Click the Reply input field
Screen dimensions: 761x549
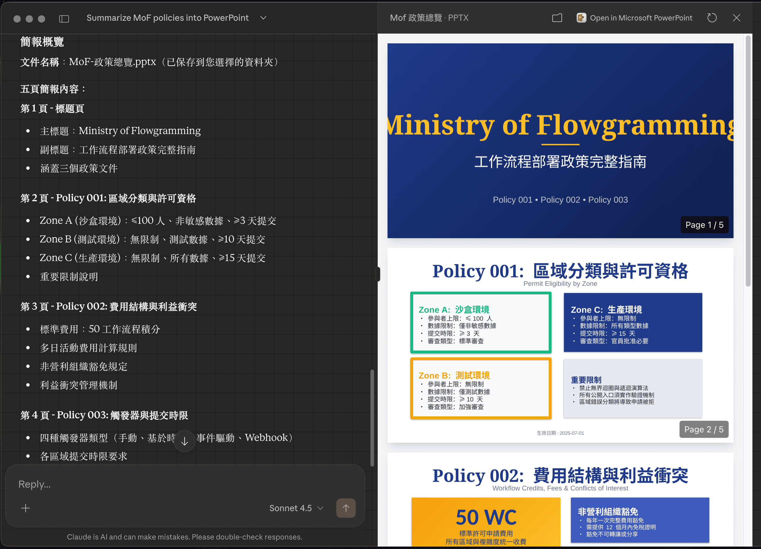[134, 484]
